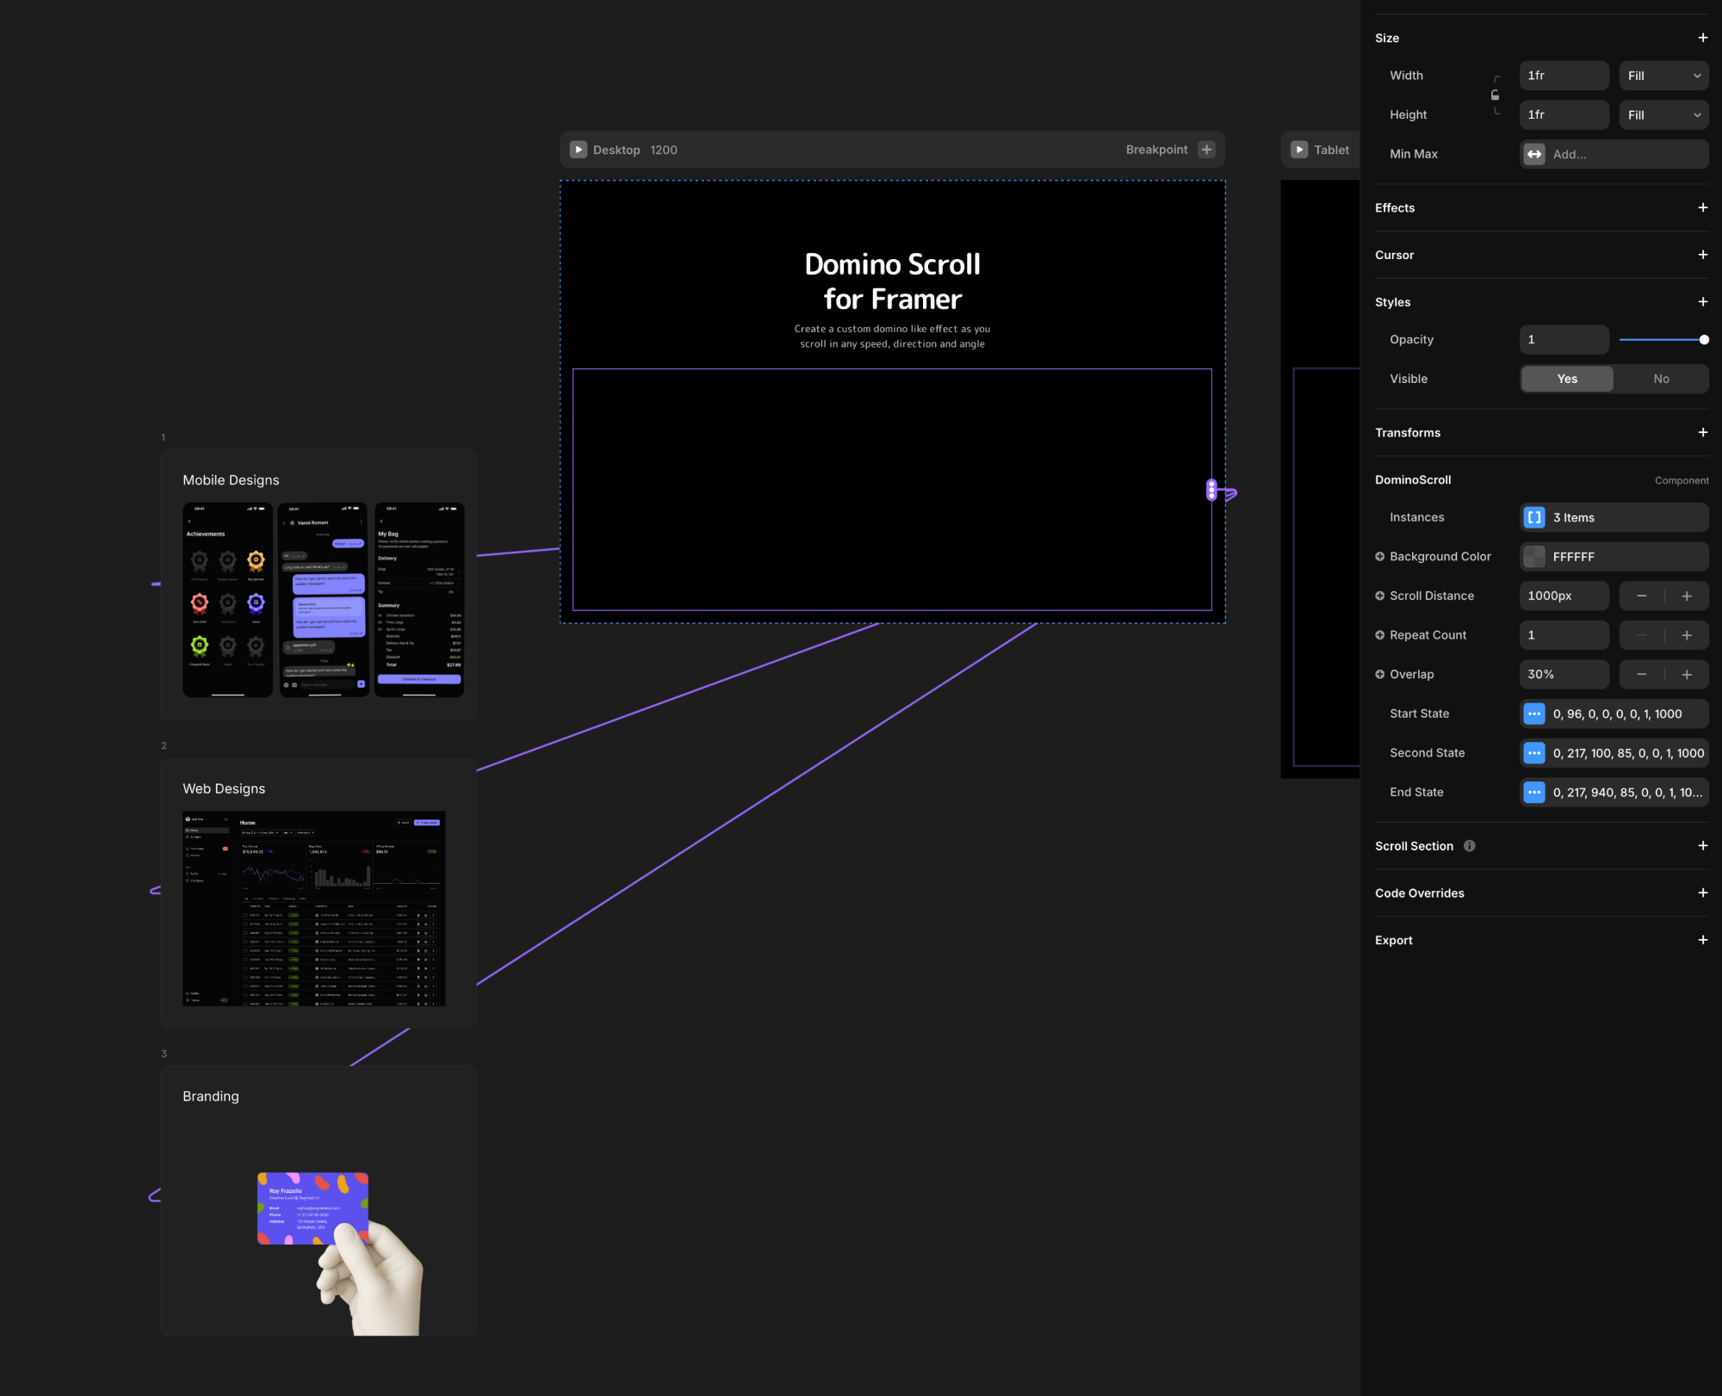Click the Background Color swatch
Image resolution: width=1722 pixels, height=1396 pixels.
1534,557
